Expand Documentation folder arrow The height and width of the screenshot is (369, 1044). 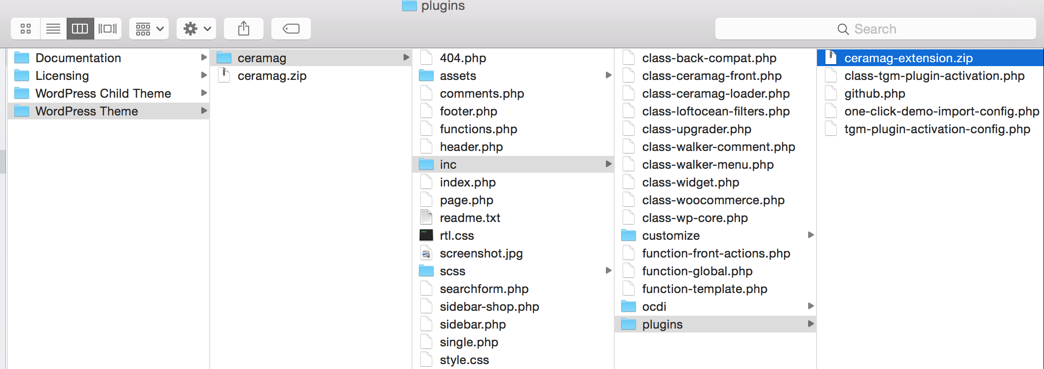204,57
